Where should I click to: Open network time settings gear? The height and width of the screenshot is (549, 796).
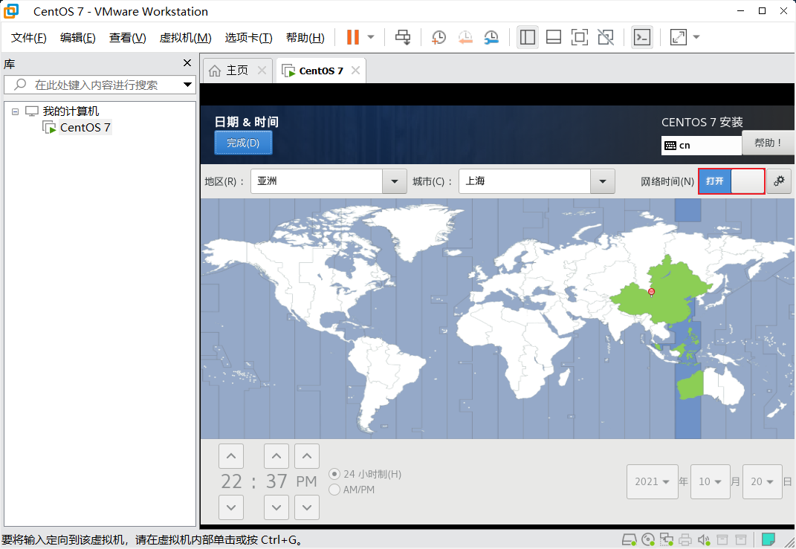pos(779,181)
